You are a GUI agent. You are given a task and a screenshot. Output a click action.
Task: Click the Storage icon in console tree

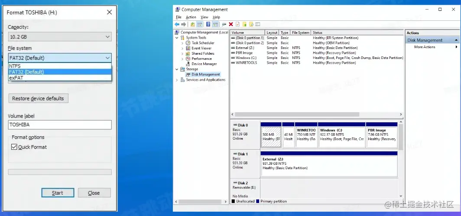pyautogui.click(x=182, y=69)
